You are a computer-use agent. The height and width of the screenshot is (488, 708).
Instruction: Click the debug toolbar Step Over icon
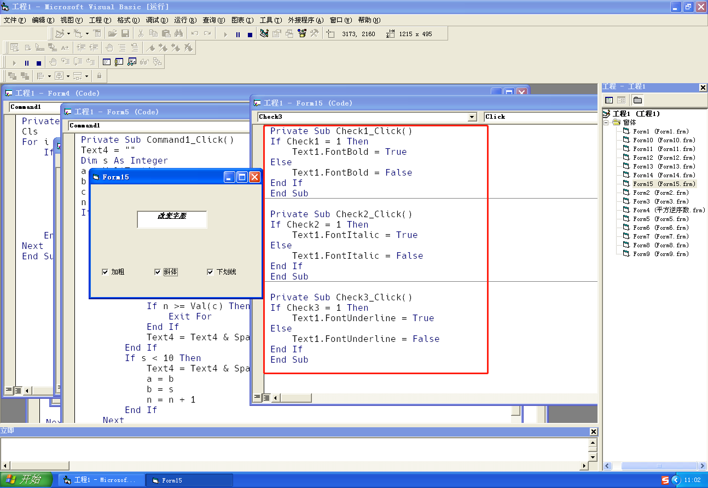(x=78, y=62)
